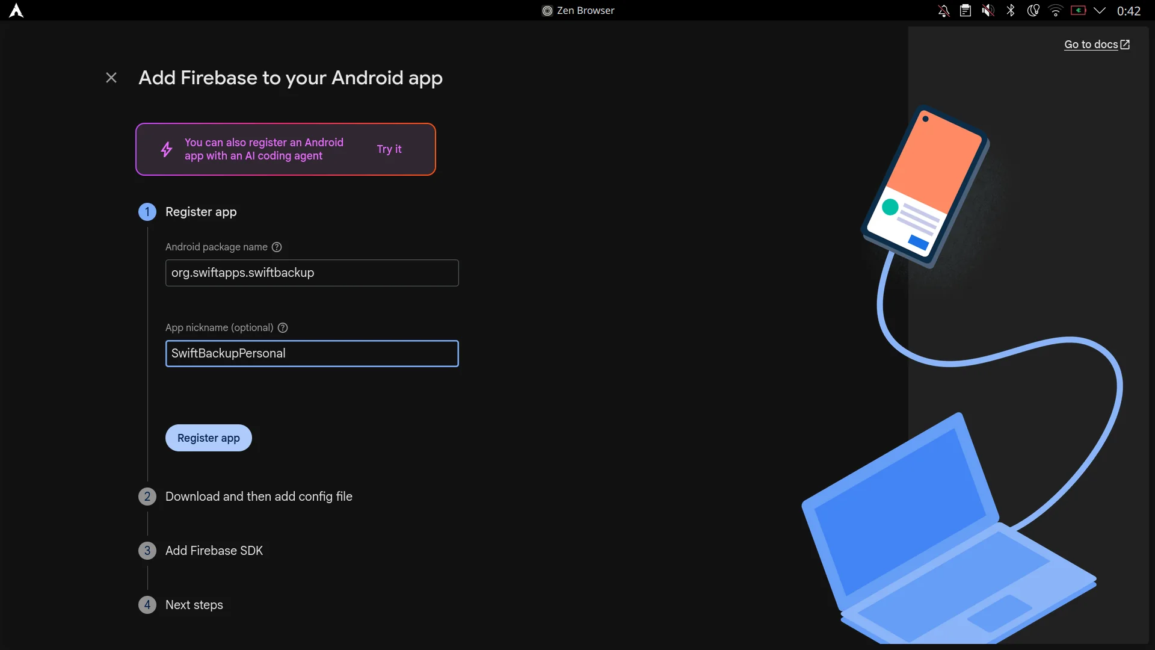Expand step 3 Add Firebase SDK
Image resolution: width=1155 pixels, height=650 pixels.
(214, 551)
